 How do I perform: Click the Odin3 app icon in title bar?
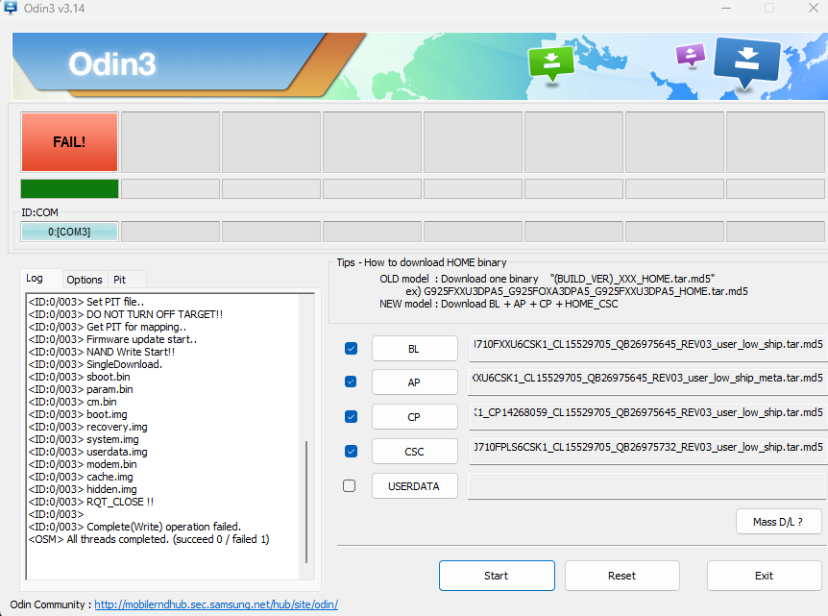(x=10, y=8)
